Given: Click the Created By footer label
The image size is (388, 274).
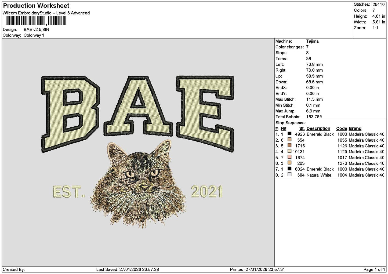Looking at the screenshot, I should click(x=13, y=269).
